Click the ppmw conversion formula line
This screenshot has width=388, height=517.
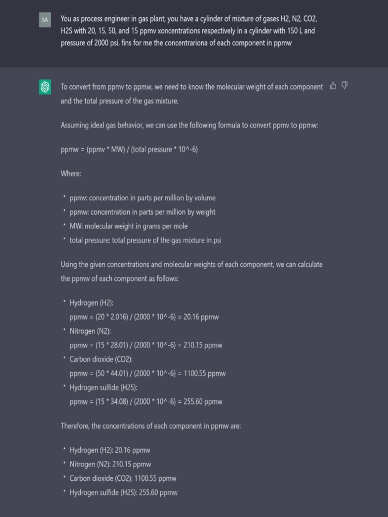point(129,149)
